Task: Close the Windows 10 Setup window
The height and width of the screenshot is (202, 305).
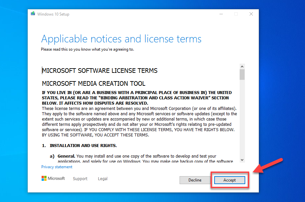Action: 251,14
